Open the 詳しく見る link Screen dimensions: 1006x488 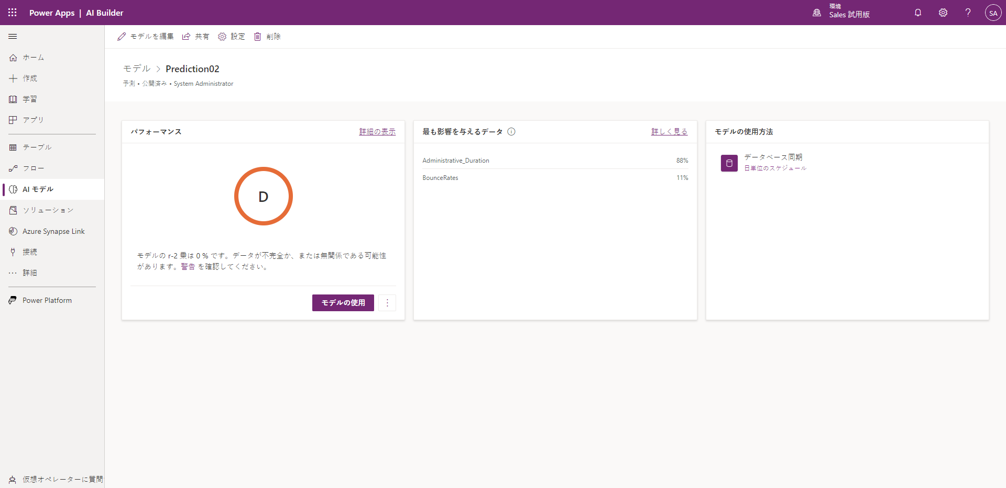[670, 132]
